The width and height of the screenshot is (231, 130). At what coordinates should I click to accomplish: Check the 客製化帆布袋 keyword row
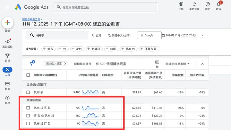coord(28,116)
